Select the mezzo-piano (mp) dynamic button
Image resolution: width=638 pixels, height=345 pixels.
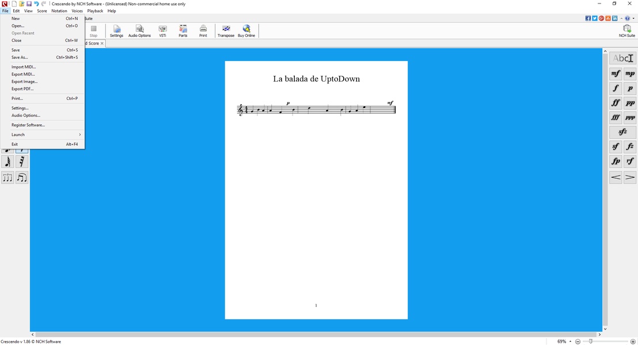[x=630, y=74]
